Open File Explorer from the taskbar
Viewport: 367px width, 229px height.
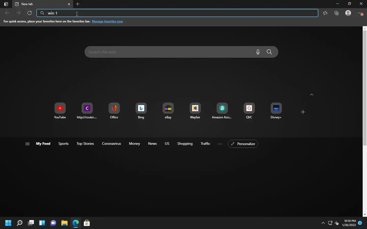click(64, 223)
